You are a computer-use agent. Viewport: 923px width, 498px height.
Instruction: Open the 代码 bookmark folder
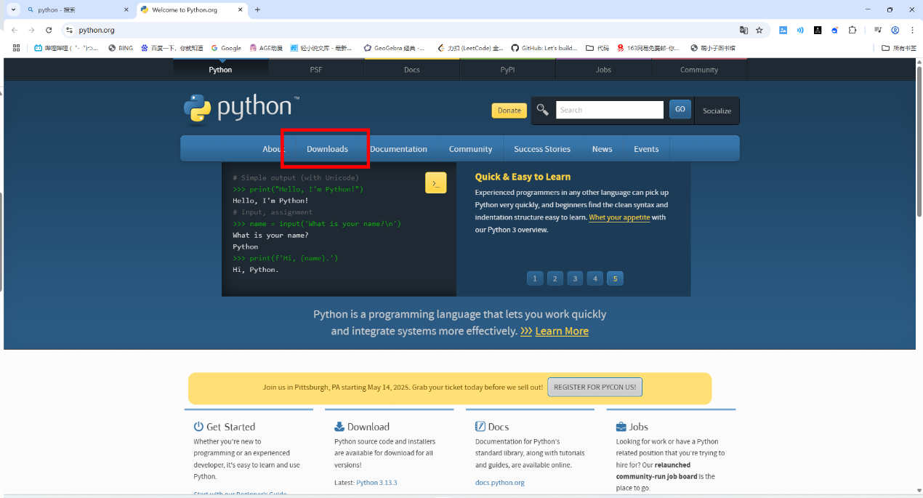[x=597, y=48]
